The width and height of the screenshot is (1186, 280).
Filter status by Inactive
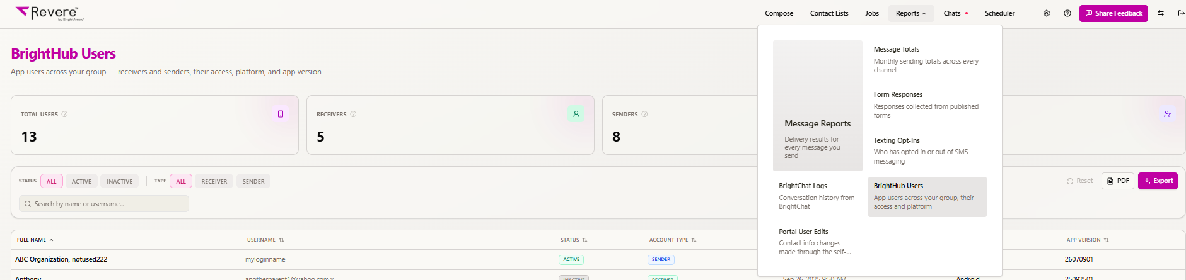[x=120, y=181]
